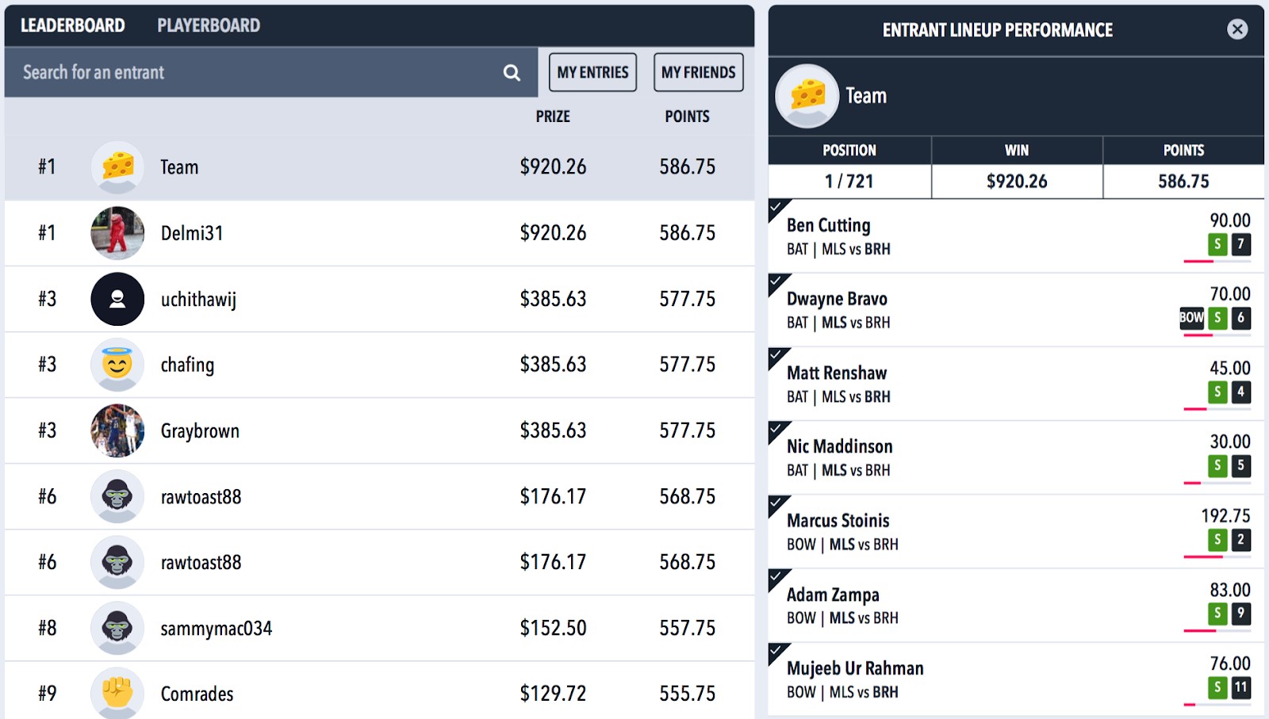
Task: Click the check mark corner on Adam Zampa
Action: click(776, 577)
